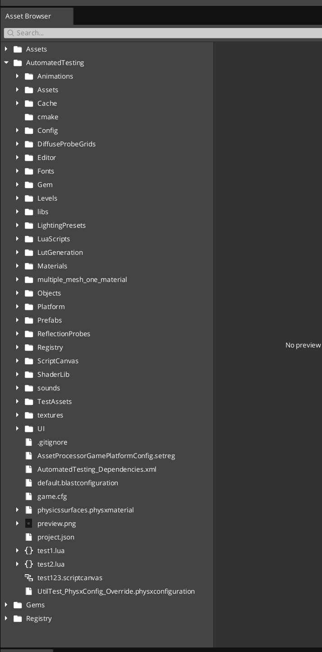Click the folder icon next to ScriptCanvas
The width and height of the screenshot is (322, 652).
tap(29, 361)
